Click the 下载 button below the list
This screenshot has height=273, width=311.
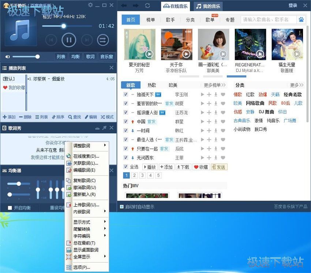(183, 167)
